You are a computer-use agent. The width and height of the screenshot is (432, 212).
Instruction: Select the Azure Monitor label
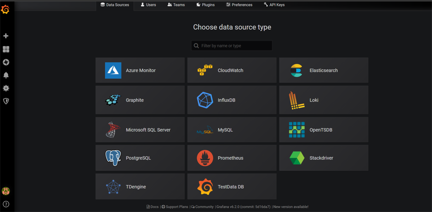141,70
